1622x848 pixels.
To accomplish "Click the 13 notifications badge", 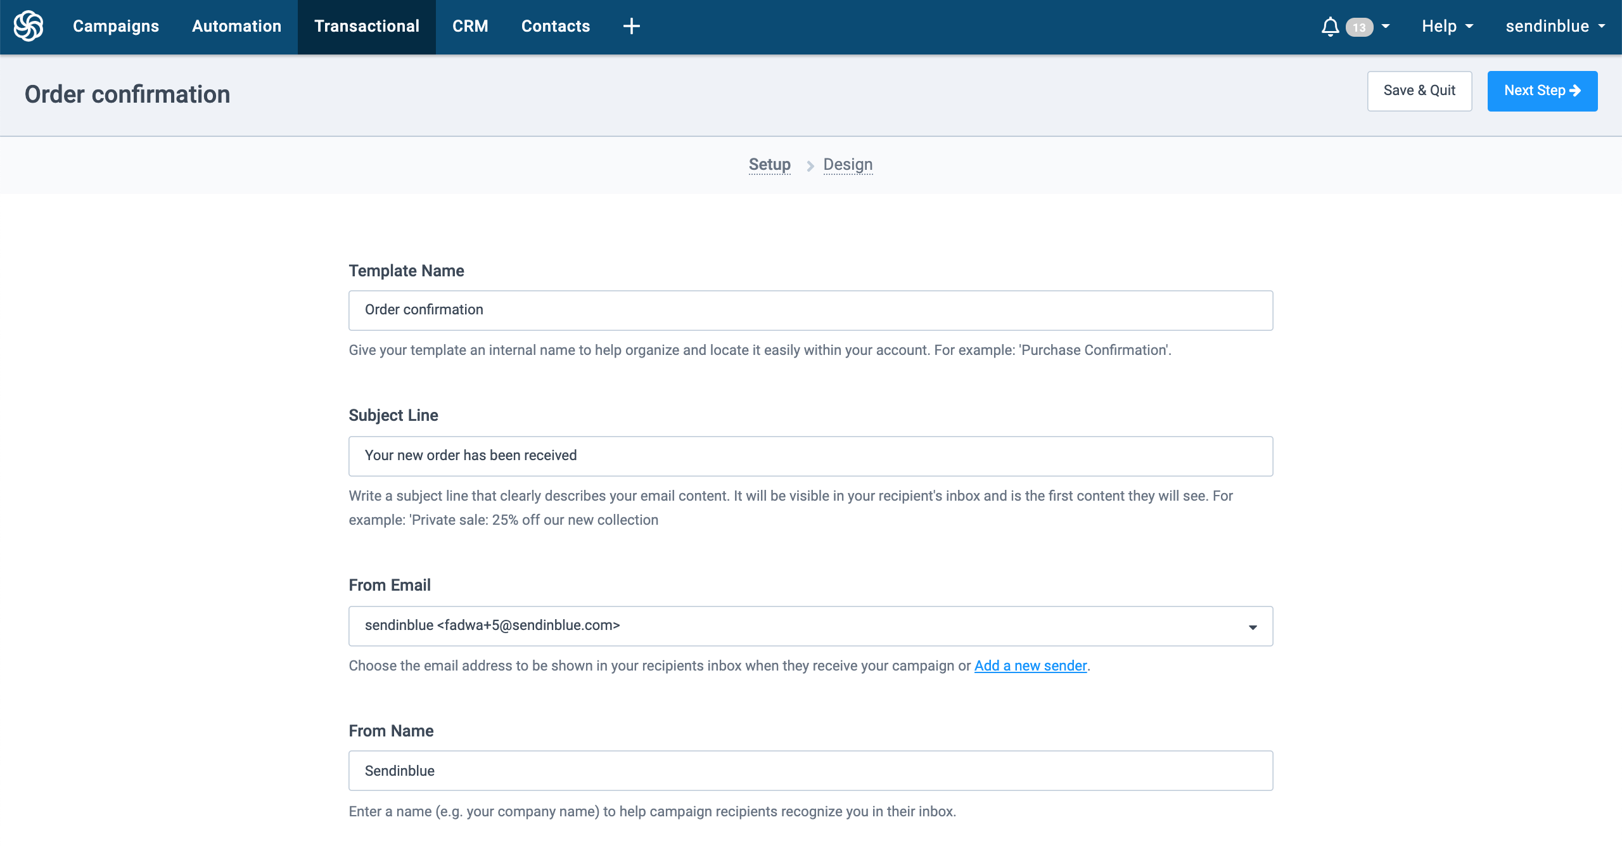I will pyautogui.click(x=1359, y=27).
